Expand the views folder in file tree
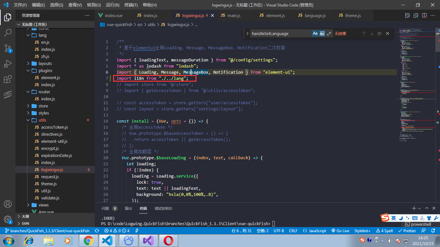 [x=43, y=205]
